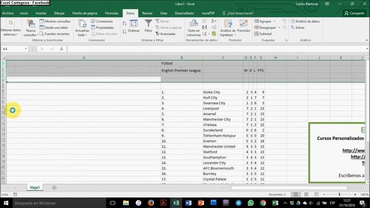370x208 pixels.
Task: Open Nueva consulta in the ribbon
Action: [31, 28]
